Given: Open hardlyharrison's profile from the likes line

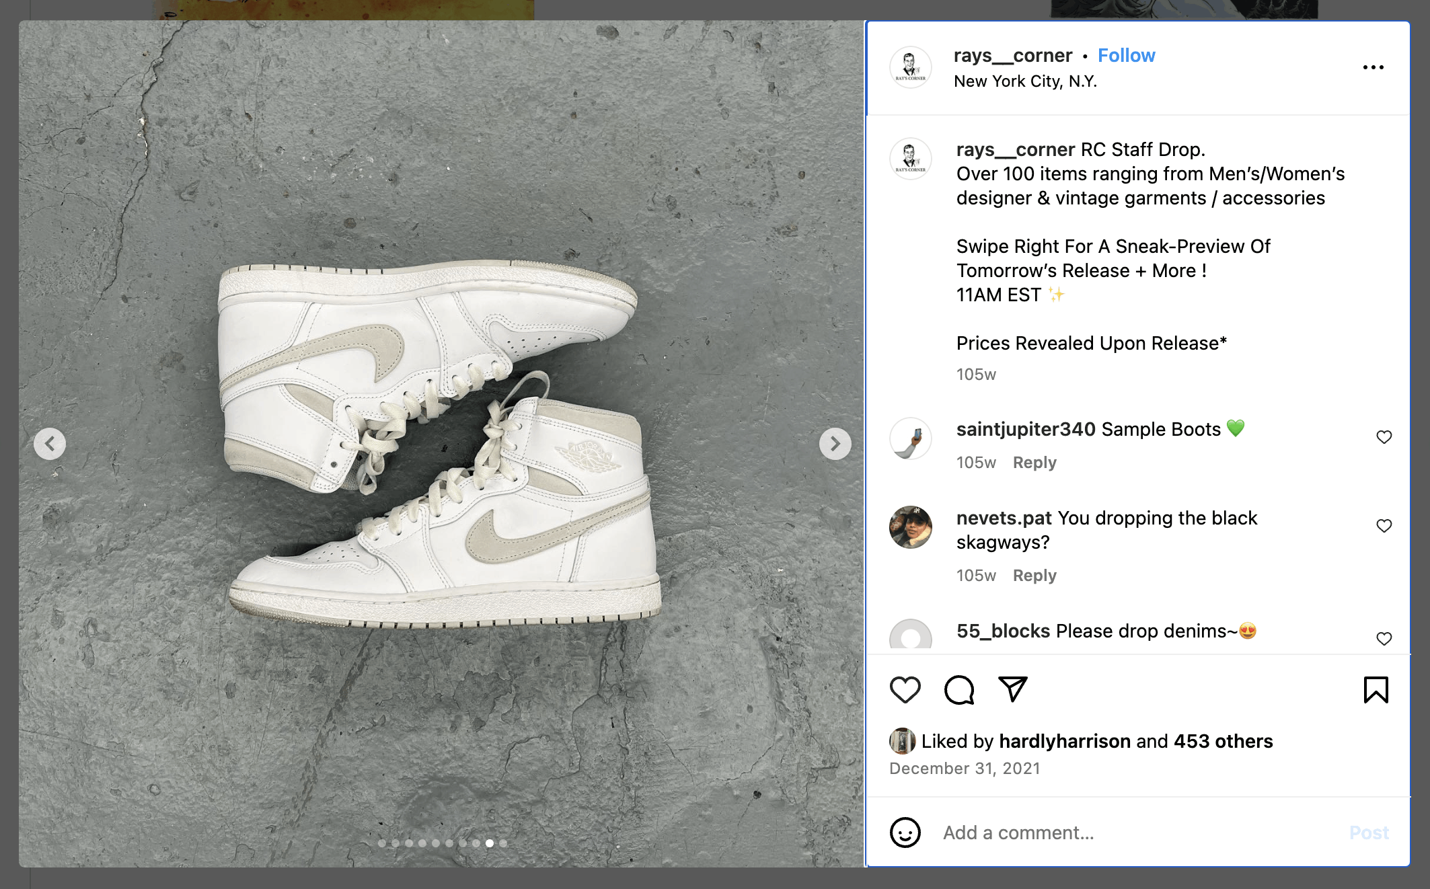Looking at the screenshot, I should tap(1065, 741).
